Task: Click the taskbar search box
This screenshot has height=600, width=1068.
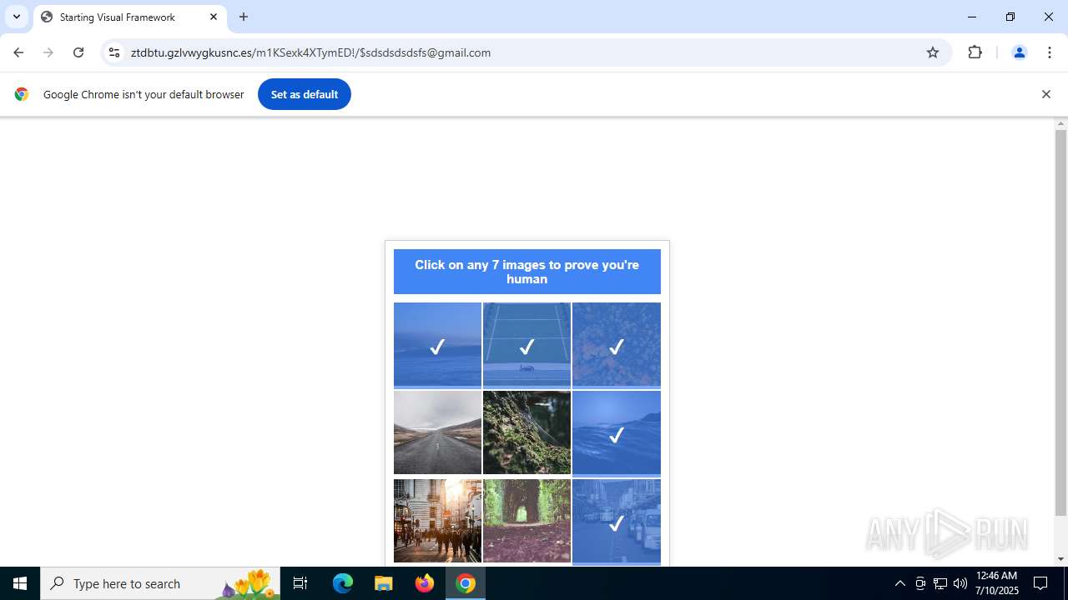Action: pyautogui.click(x=160, y=583)
